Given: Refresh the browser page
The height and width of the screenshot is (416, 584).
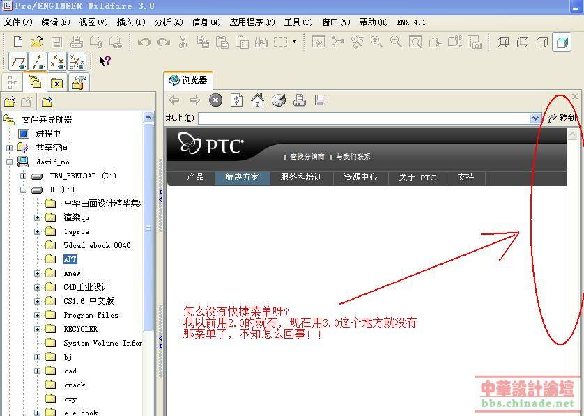Looking at the screenshot, I should [x=236, y=100].
